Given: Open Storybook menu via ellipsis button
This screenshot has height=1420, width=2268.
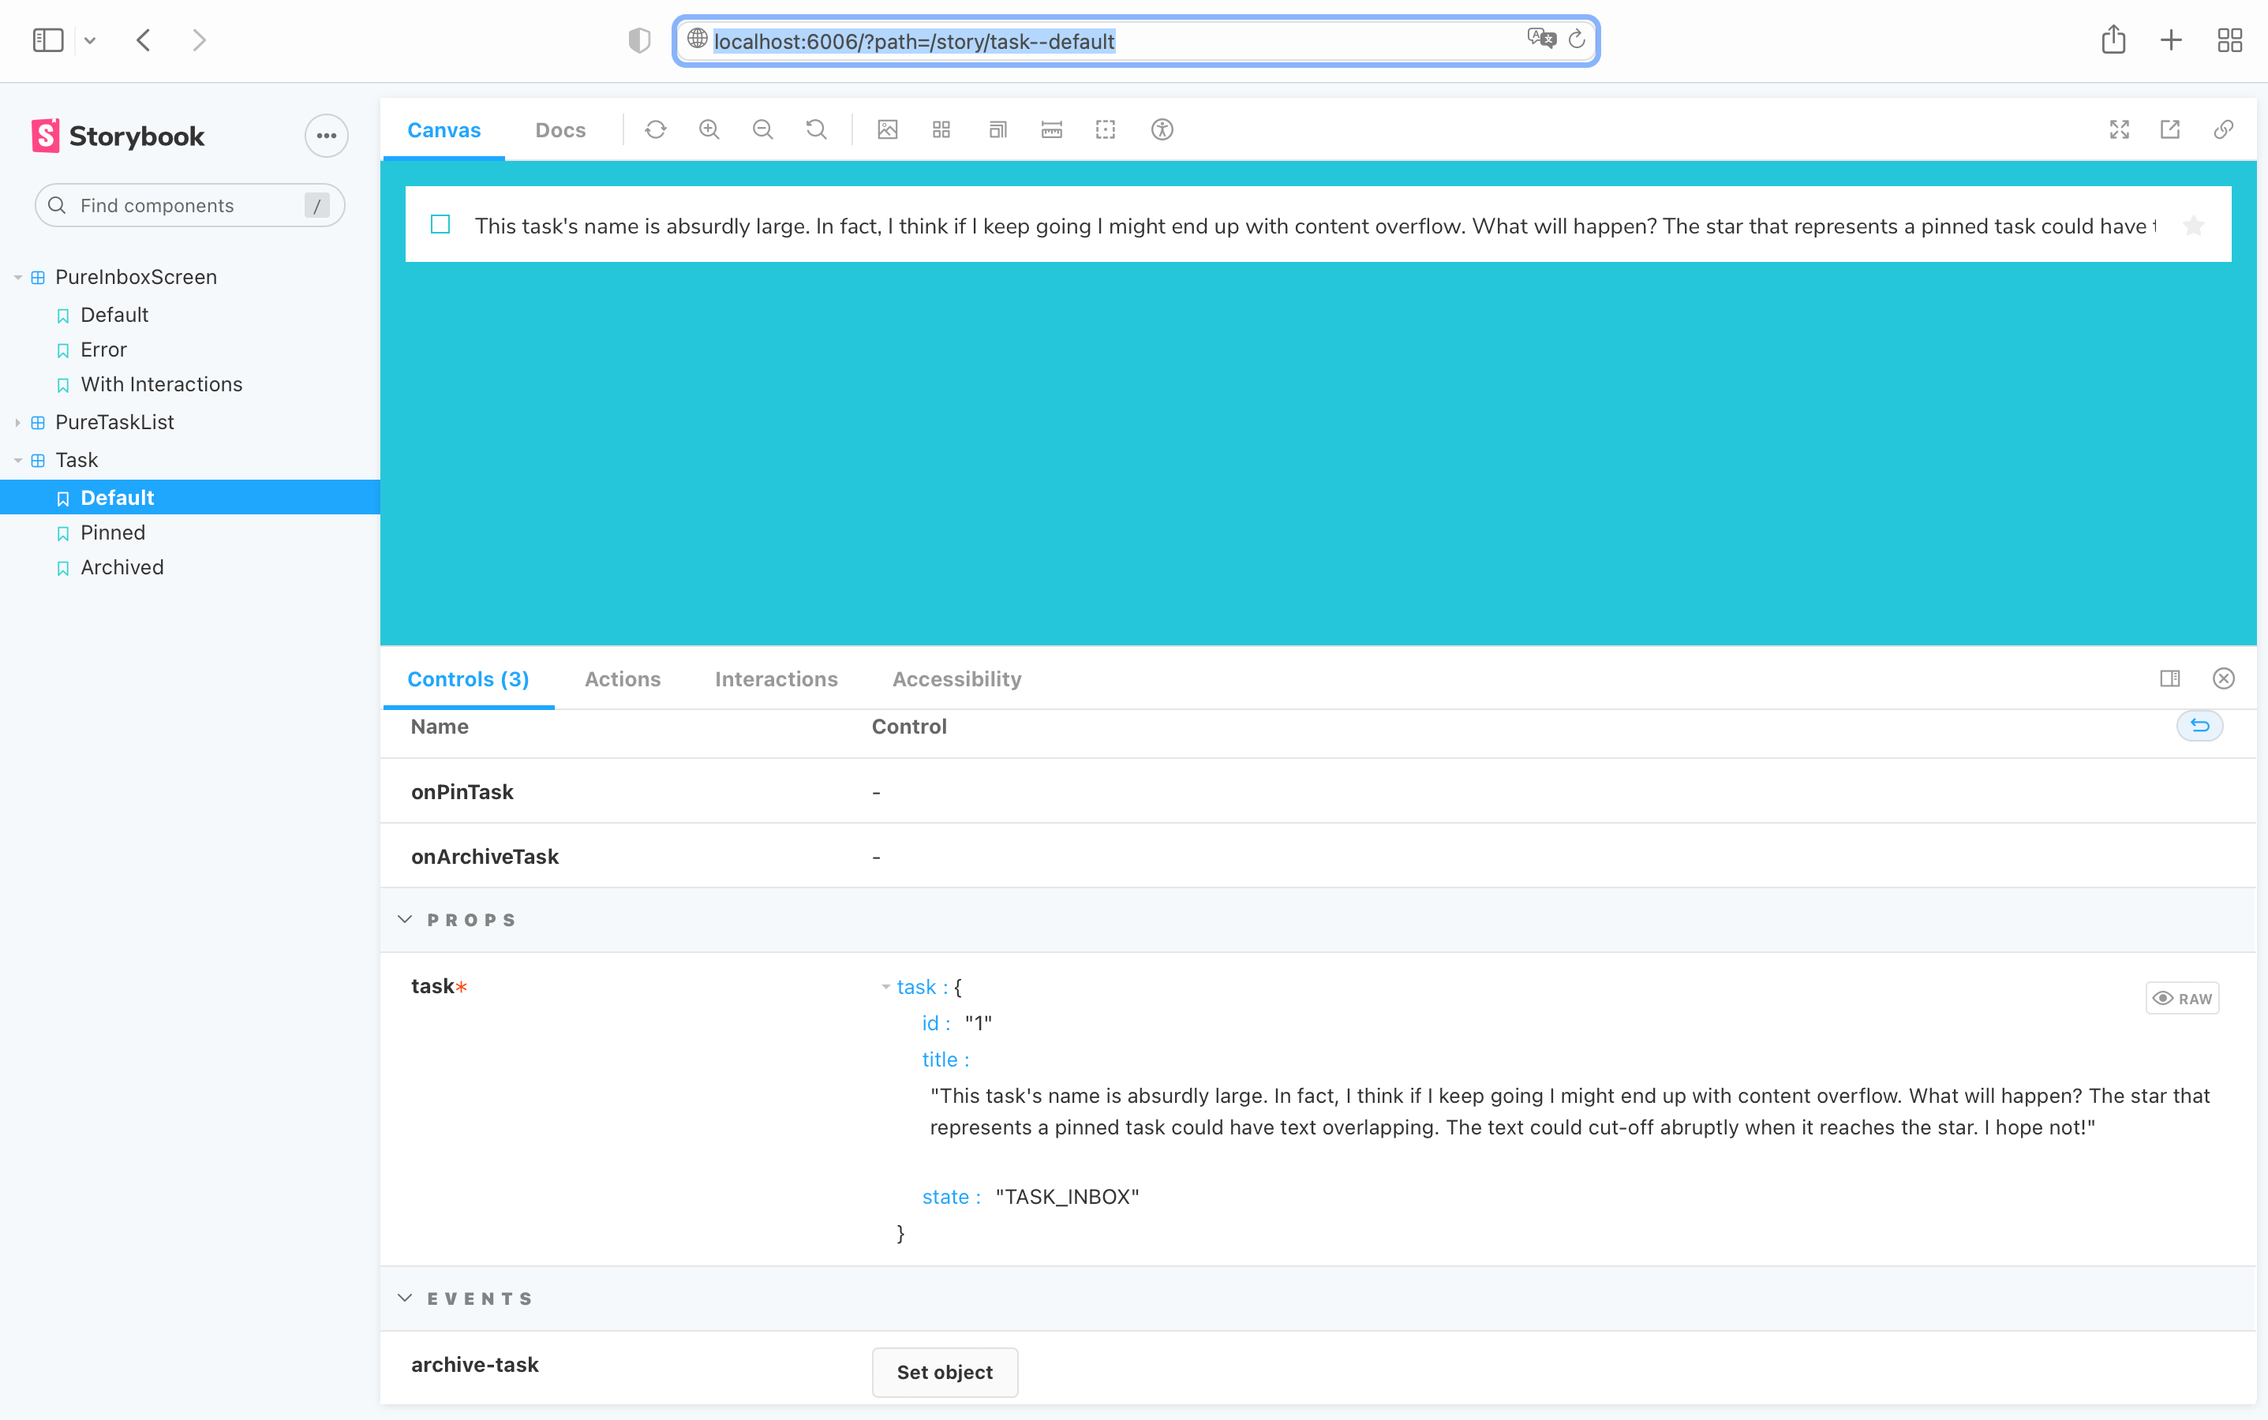Looking at the screenshot, I should point(326,136).
